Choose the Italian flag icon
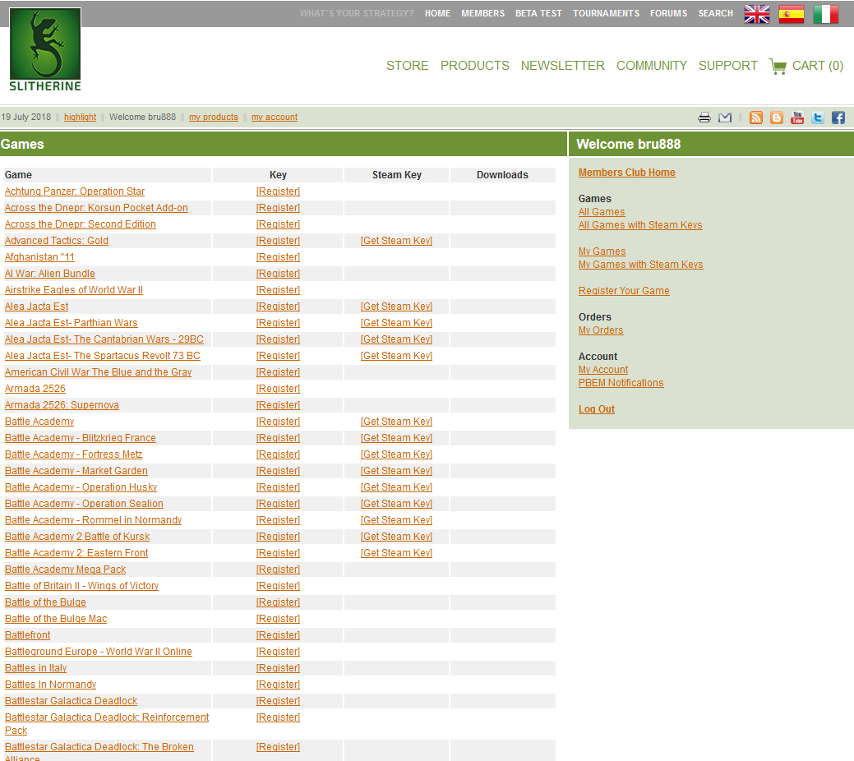Screen dimensions: 854x761 coord(825,14)
